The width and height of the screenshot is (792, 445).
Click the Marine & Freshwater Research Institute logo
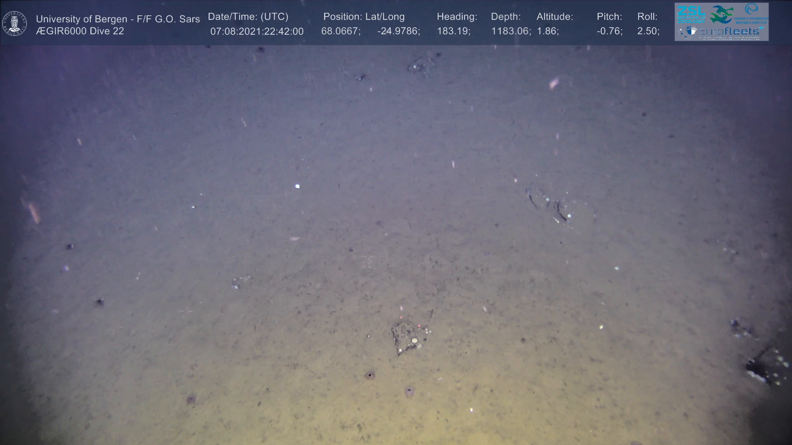[751, 13]
